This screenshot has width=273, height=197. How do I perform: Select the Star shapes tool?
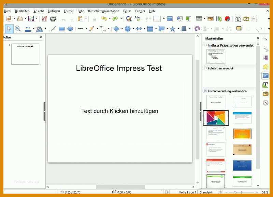pos(173,29)
